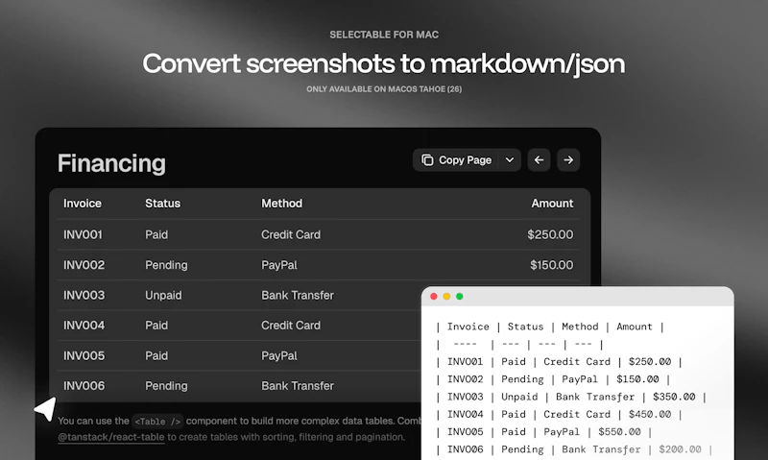Click Pending status in INV002 row

[x=166, y=265]
